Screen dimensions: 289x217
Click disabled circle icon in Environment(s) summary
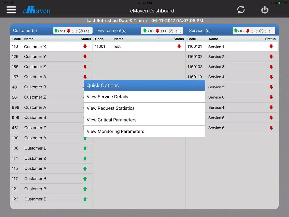(171, 31)
